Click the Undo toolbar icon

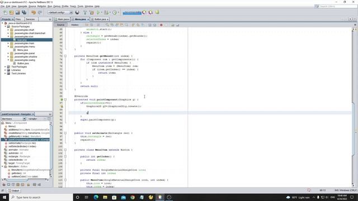pos(34,12)
